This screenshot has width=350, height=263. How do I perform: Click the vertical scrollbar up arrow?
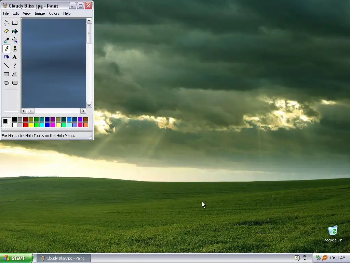click(x=89, y=21)
